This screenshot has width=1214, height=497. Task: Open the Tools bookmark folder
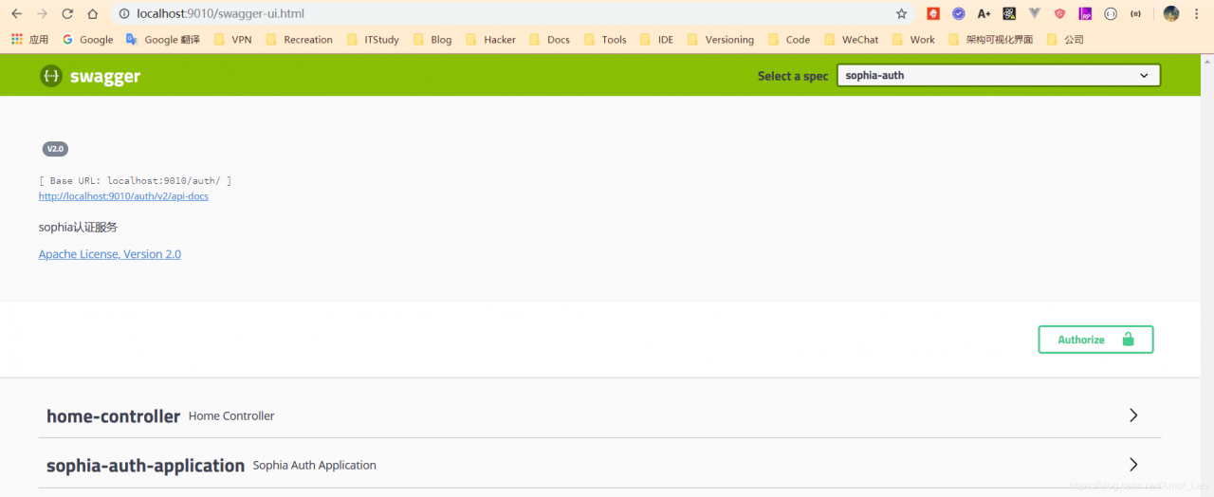coord(605,40)
